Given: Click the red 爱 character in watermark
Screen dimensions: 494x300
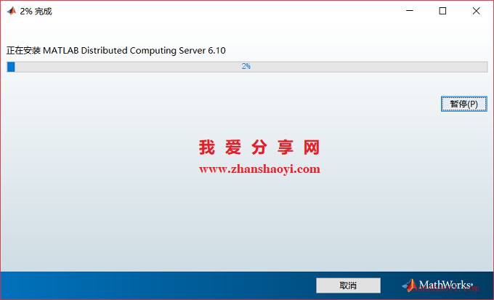Looking at the screenshot, I should [233, 147].
